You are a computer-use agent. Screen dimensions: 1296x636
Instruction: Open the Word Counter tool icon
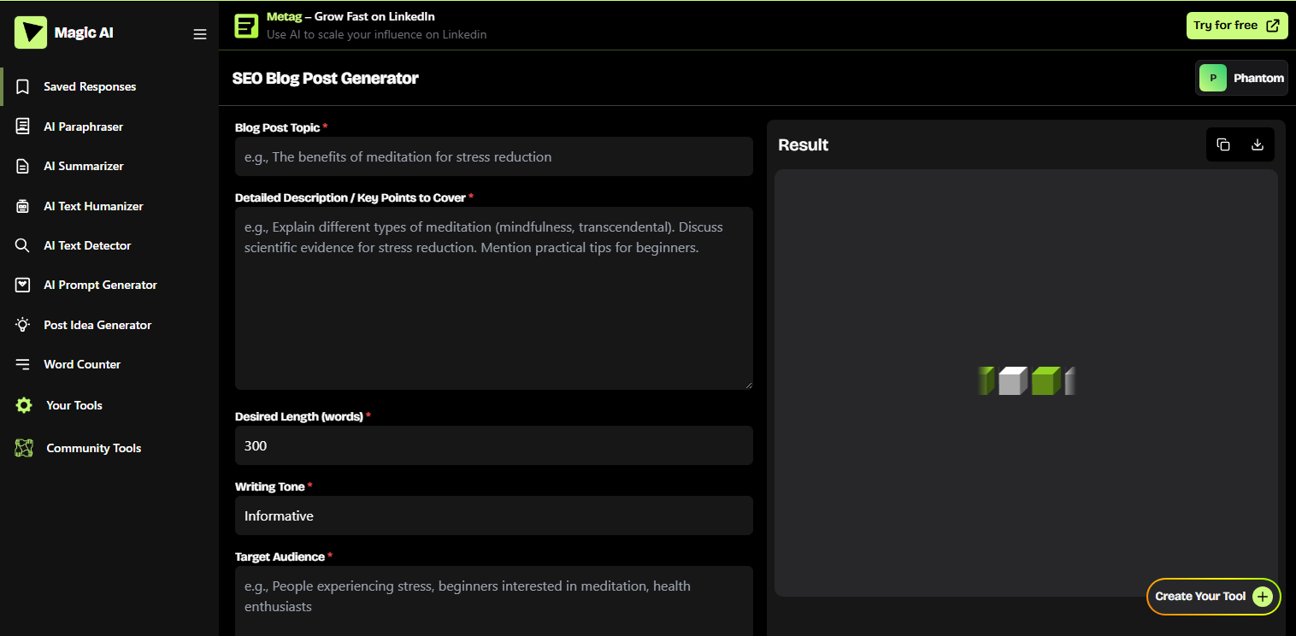(x=23, y=363)
